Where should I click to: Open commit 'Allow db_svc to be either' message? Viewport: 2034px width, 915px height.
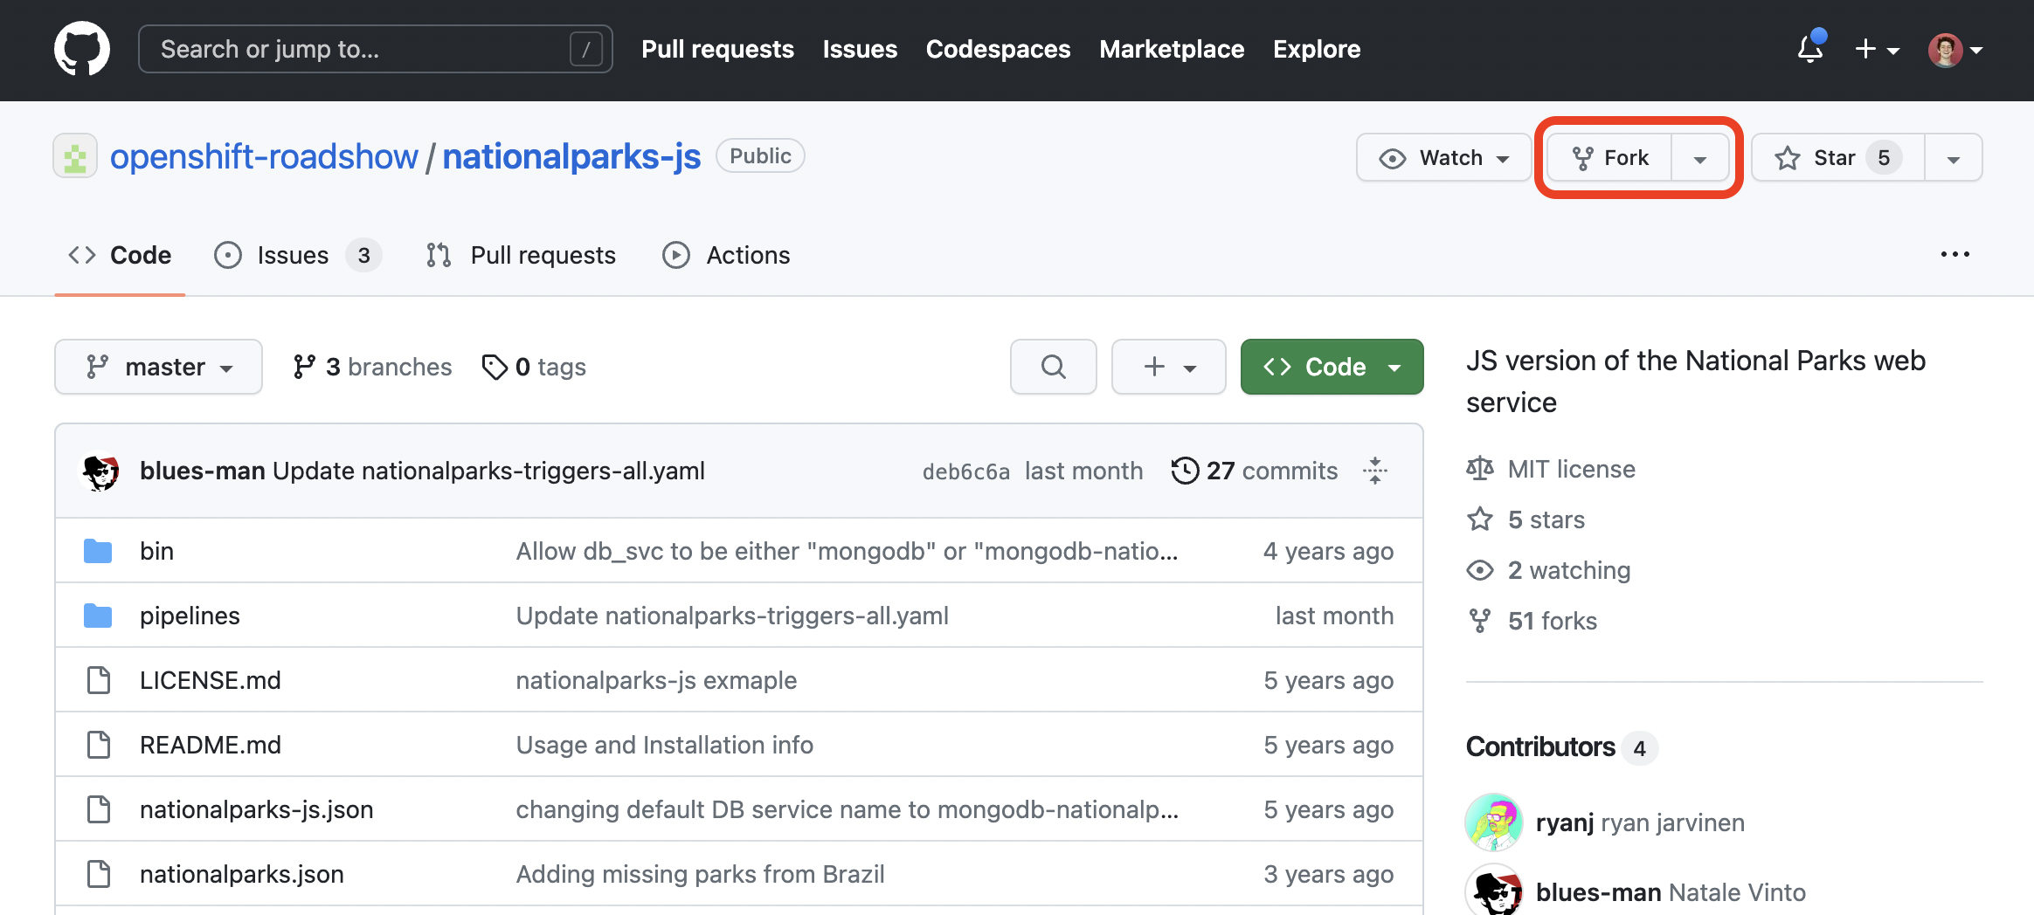click(847, 551)
